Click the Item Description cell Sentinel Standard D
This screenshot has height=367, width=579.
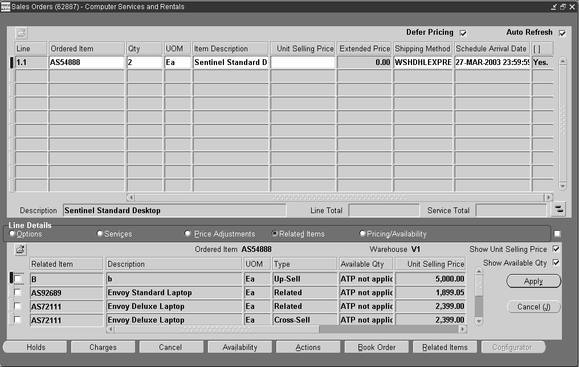[230, 62]
